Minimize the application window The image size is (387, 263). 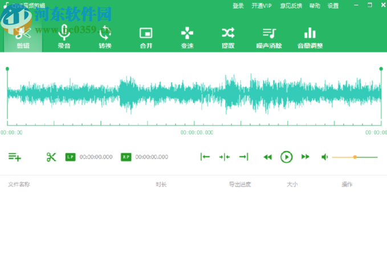pos(356,5)
